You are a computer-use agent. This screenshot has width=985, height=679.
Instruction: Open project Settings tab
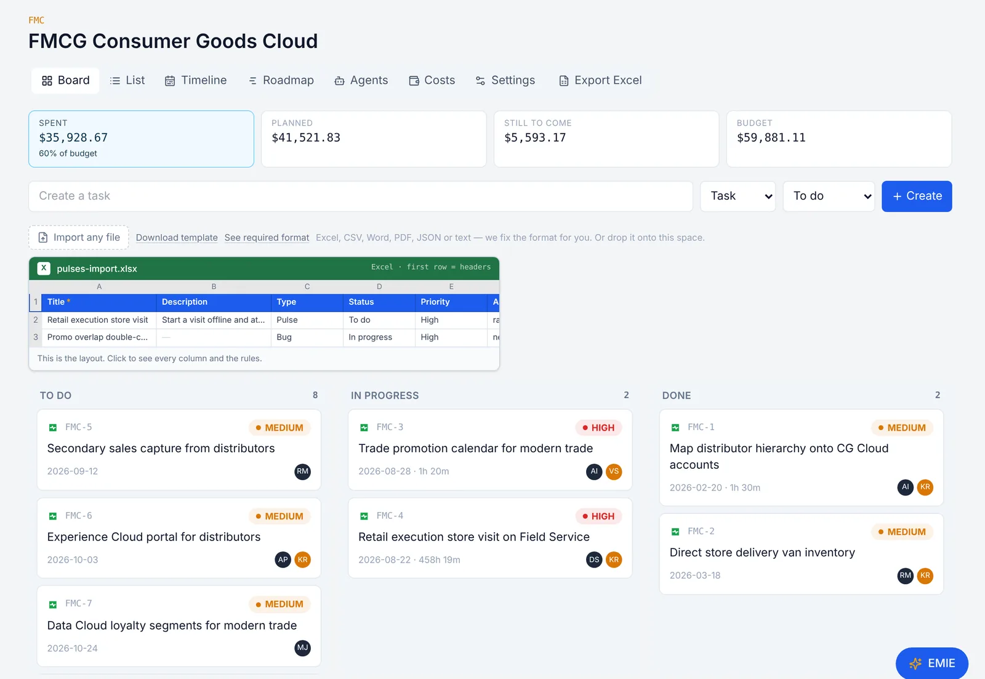[x=505, y=81]
